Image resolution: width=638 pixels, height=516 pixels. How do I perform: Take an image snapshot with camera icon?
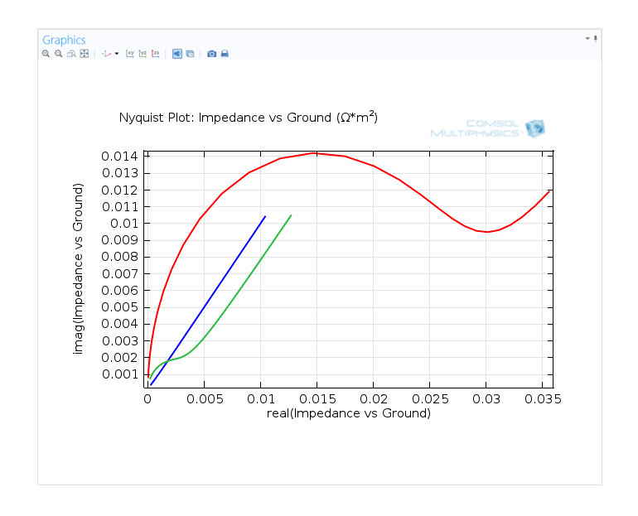[212, 54]
